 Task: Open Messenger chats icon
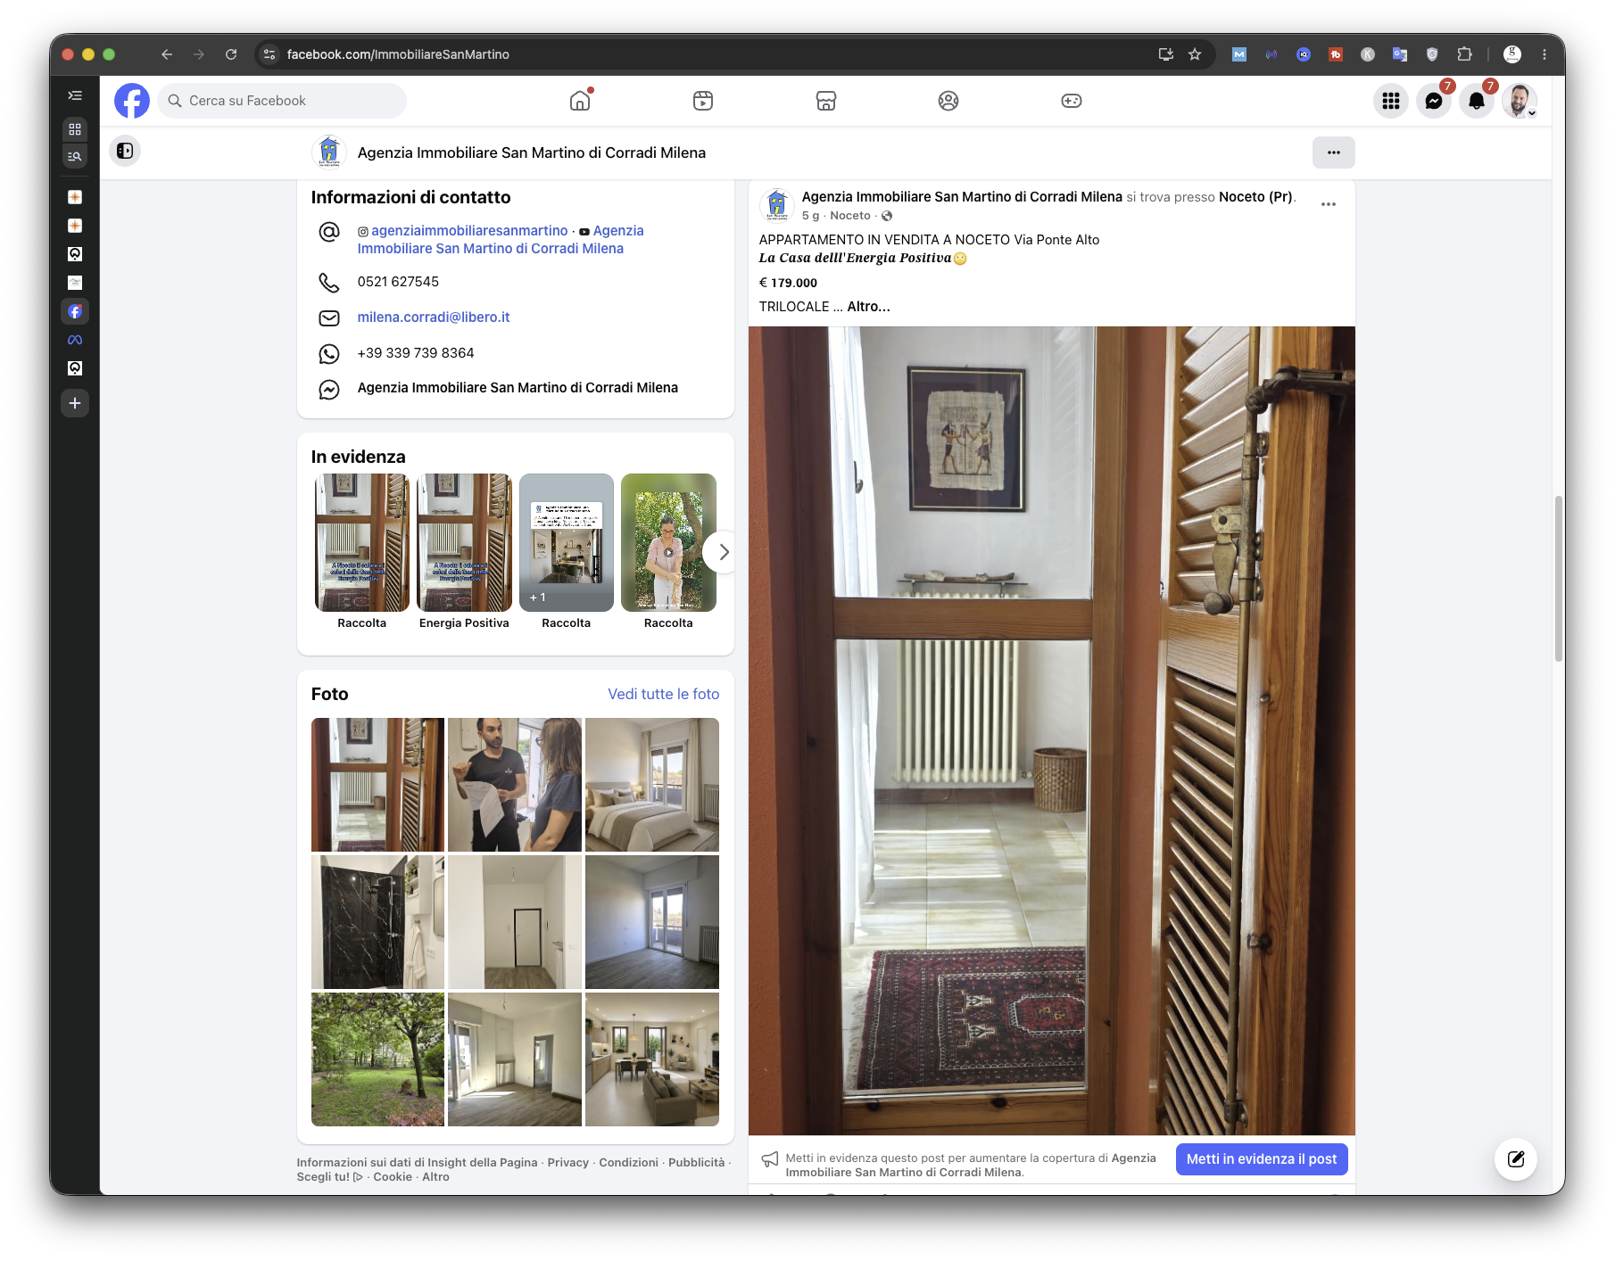point(1434,101)
